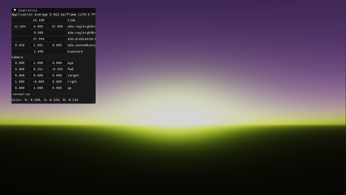The image size is (346, 195).
Task: Select ozone absorption value 1.881
Action: tap(38, 45)
